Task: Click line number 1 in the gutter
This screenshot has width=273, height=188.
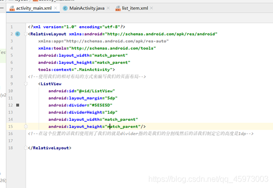Action: (11, 27)
